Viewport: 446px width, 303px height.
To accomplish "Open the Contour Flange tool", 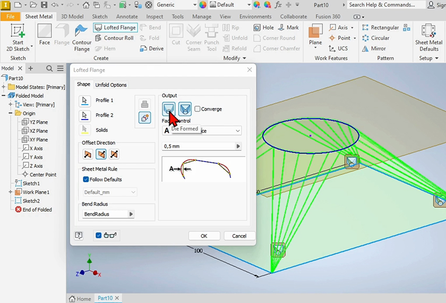I will tap(82, 38).
